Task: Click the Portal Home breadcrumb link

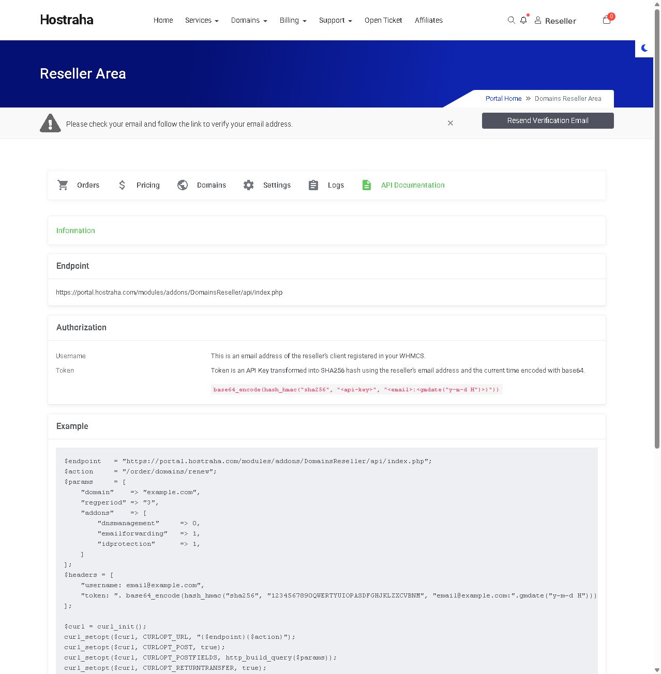Action: click(x=503, y=99)
